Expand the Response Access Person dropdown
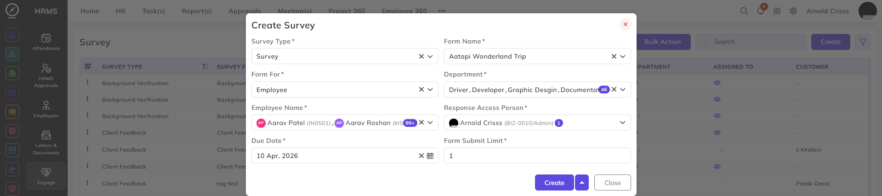Viewport: 882px width, 196px height. click(x=623, y=122)
